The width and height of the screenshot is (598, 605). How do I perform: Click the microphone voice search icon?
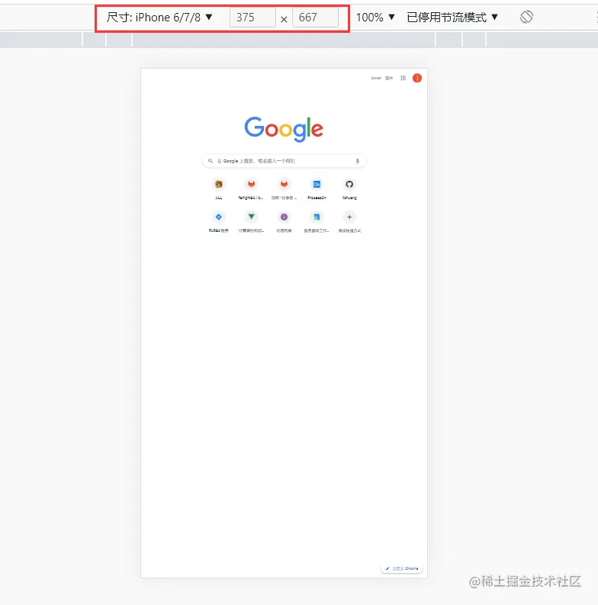(357, 161)
